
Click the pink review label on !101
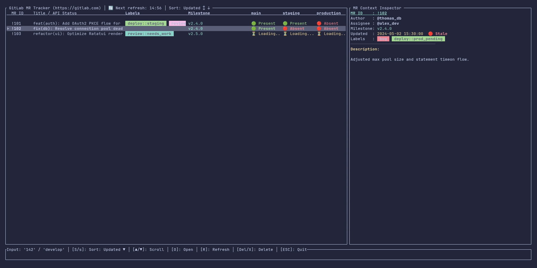tap(177, 24)
